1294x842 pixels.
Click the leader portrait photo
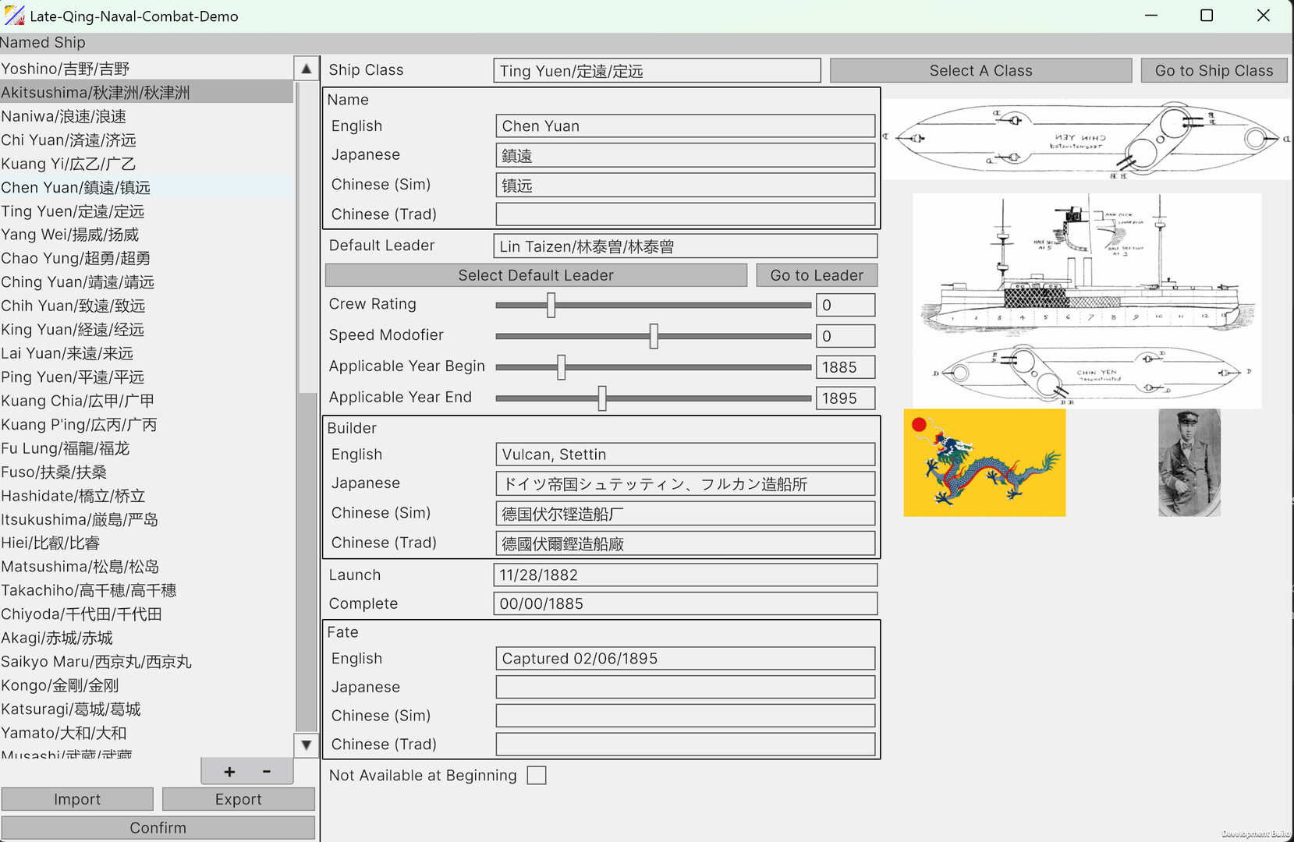coord(1189,462)
